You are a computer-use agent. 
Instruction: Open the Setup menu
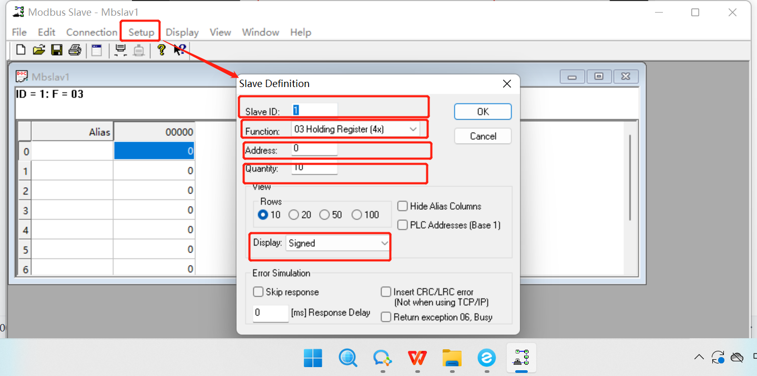pyautogui.click(x=141, y=32)
